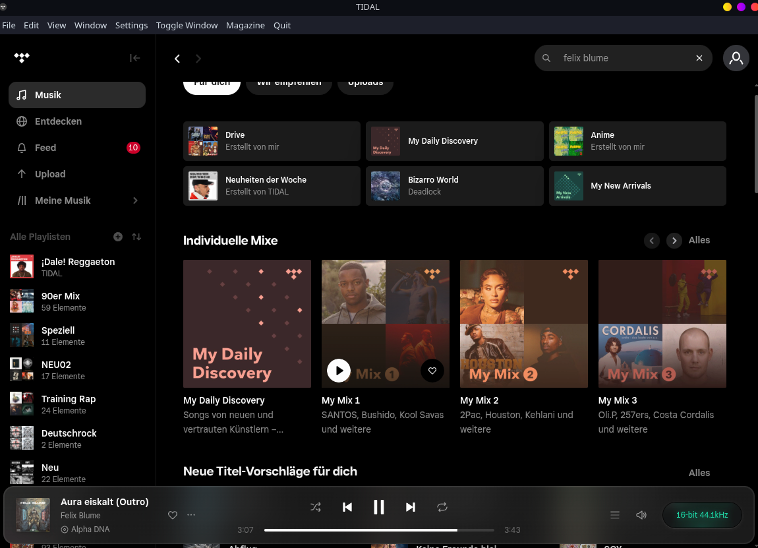Image resolution: width=758 pixels, height=548 pixels.
Task: Favorite Aura eiskalt (Outro) with heart
Action: click(173, 515)
